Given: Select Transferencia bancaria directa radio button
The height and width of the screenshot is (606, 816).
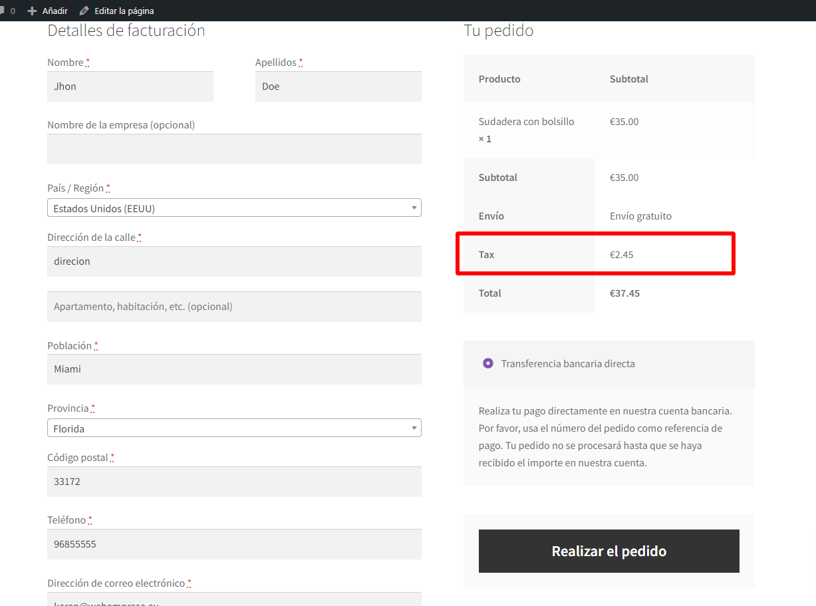Looking at the screenshot, I should coord(488,363).
